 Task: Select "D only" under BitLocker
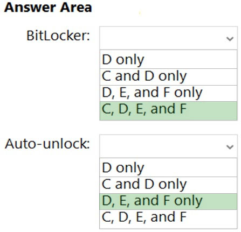pos(168,59)
